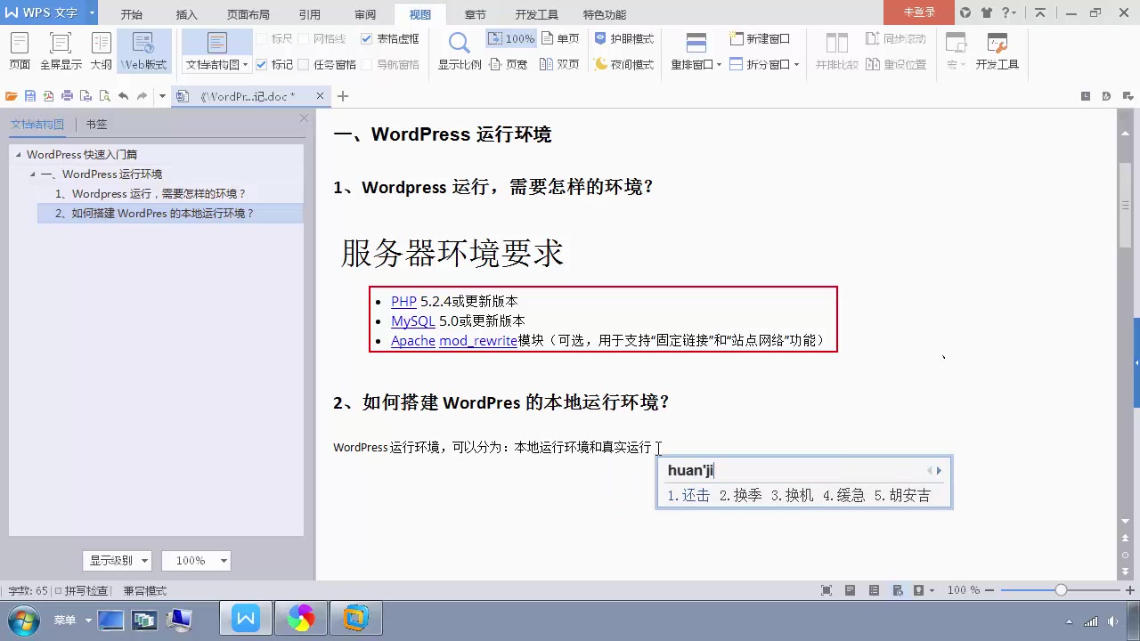Screen dimensions: 1140x641
Task: Click full screen icon in status bar
Action: 826,590
